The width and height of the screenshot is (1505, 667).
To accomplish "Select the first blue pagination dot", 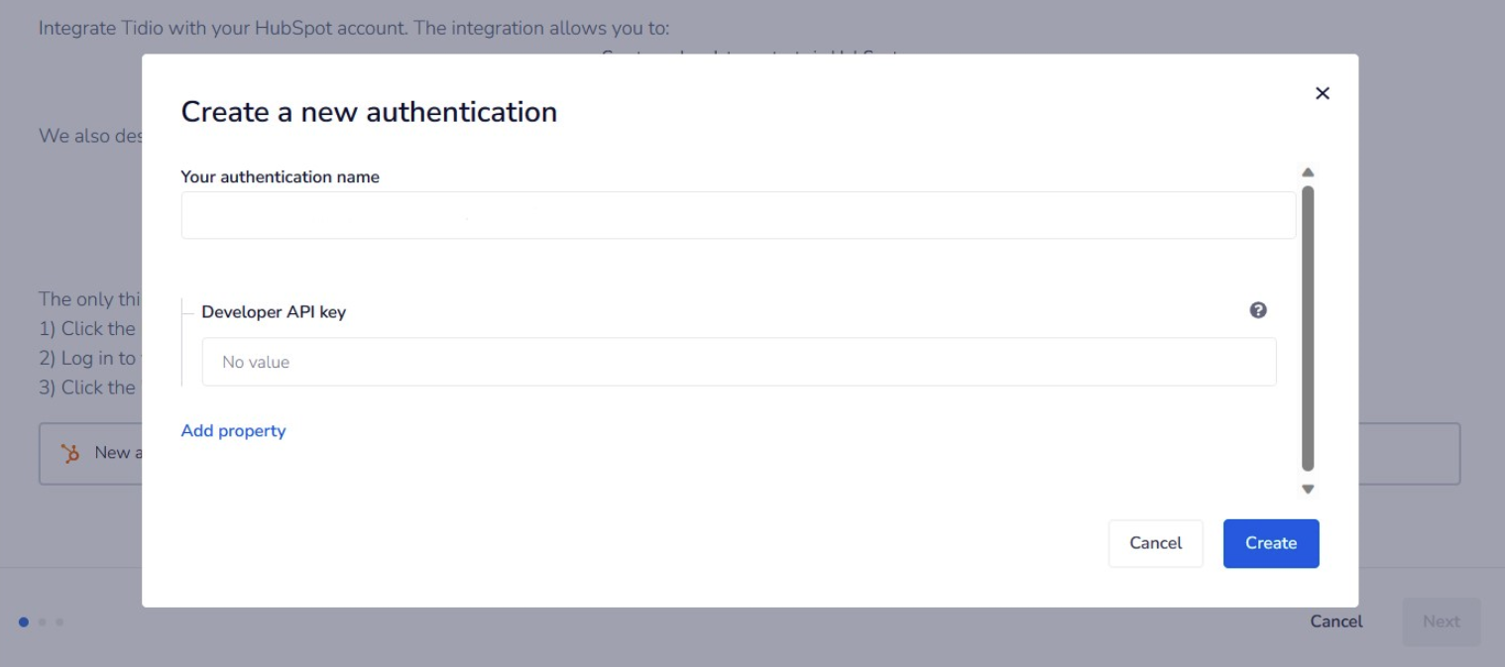I will point(24,622).
